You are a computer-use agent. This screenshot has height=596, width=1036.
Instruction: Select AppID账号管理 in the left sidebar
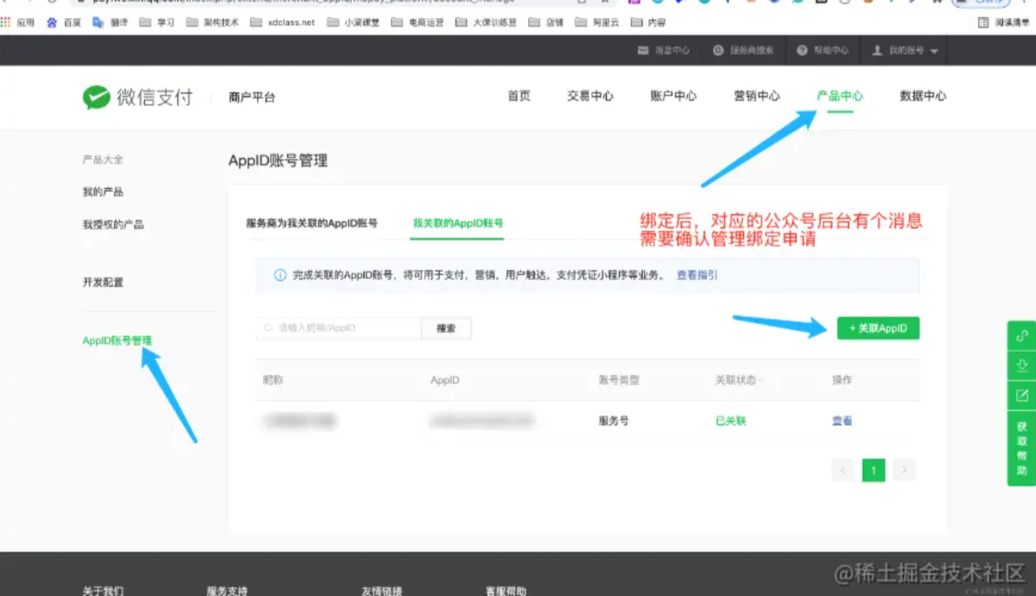pos(117,341)
